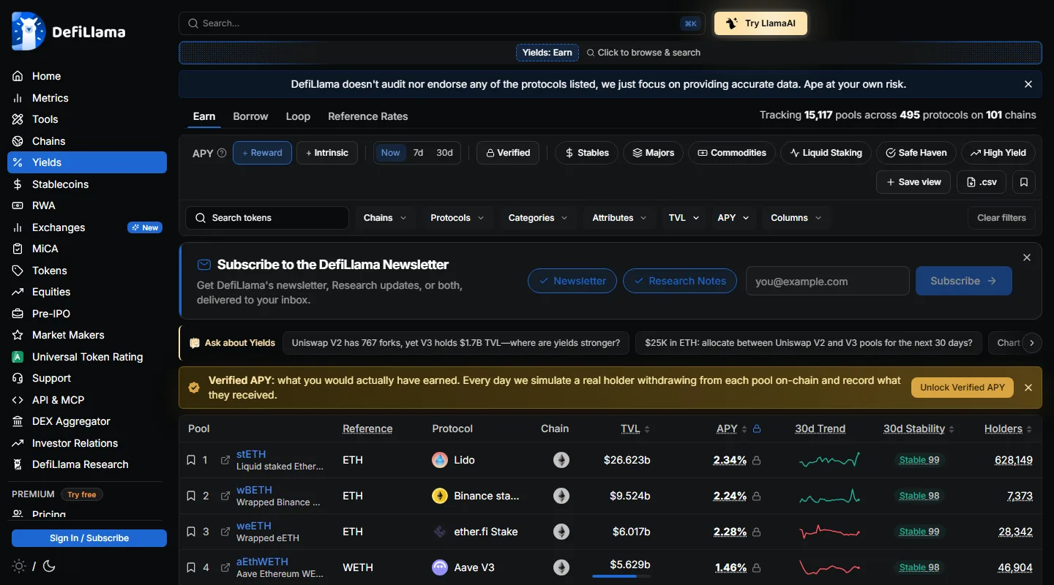1054x585 pixels.
Task: Download data with the .csv button
Action: 982,182
